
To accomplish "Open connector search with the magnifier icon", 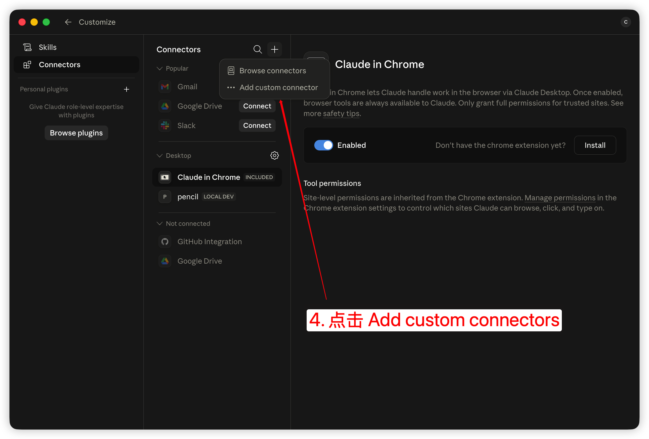I will tap(258, 49).
